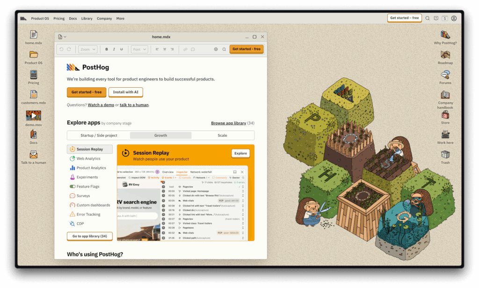
Task: Align text to the left
Action: click(x=157, y=49)
